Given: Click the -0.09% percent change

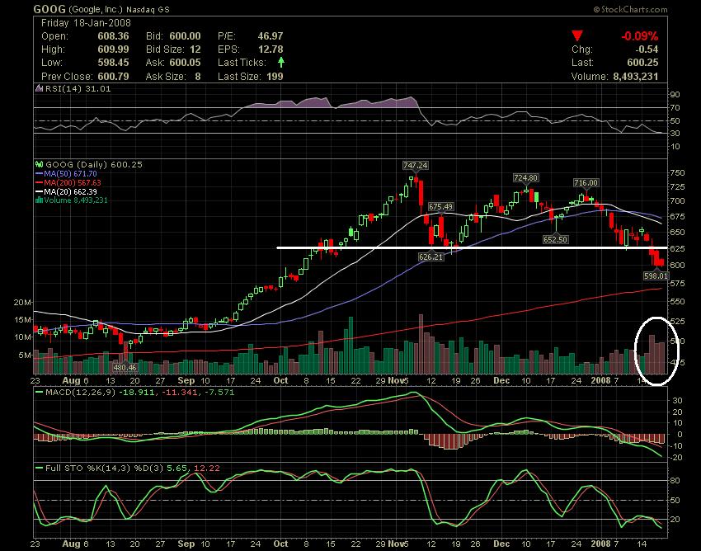Looking at the screenshot, I should point(640,36).
